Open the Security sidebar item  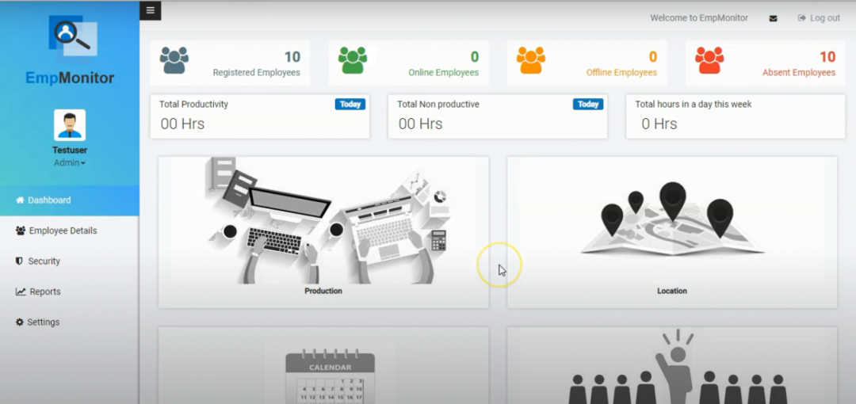point(44,261)
